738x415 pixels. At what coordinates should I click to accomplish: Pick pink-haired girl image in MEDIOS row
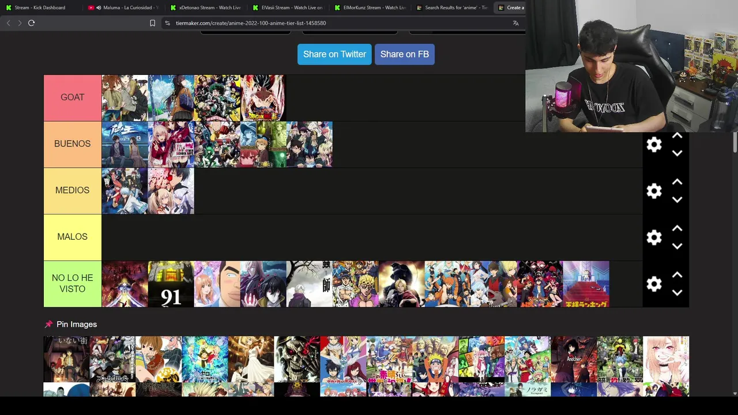point(171,191)
